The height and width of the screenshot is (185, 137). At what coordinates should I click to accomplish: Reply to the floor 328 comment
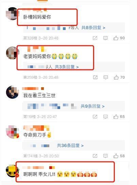(105, 38)
